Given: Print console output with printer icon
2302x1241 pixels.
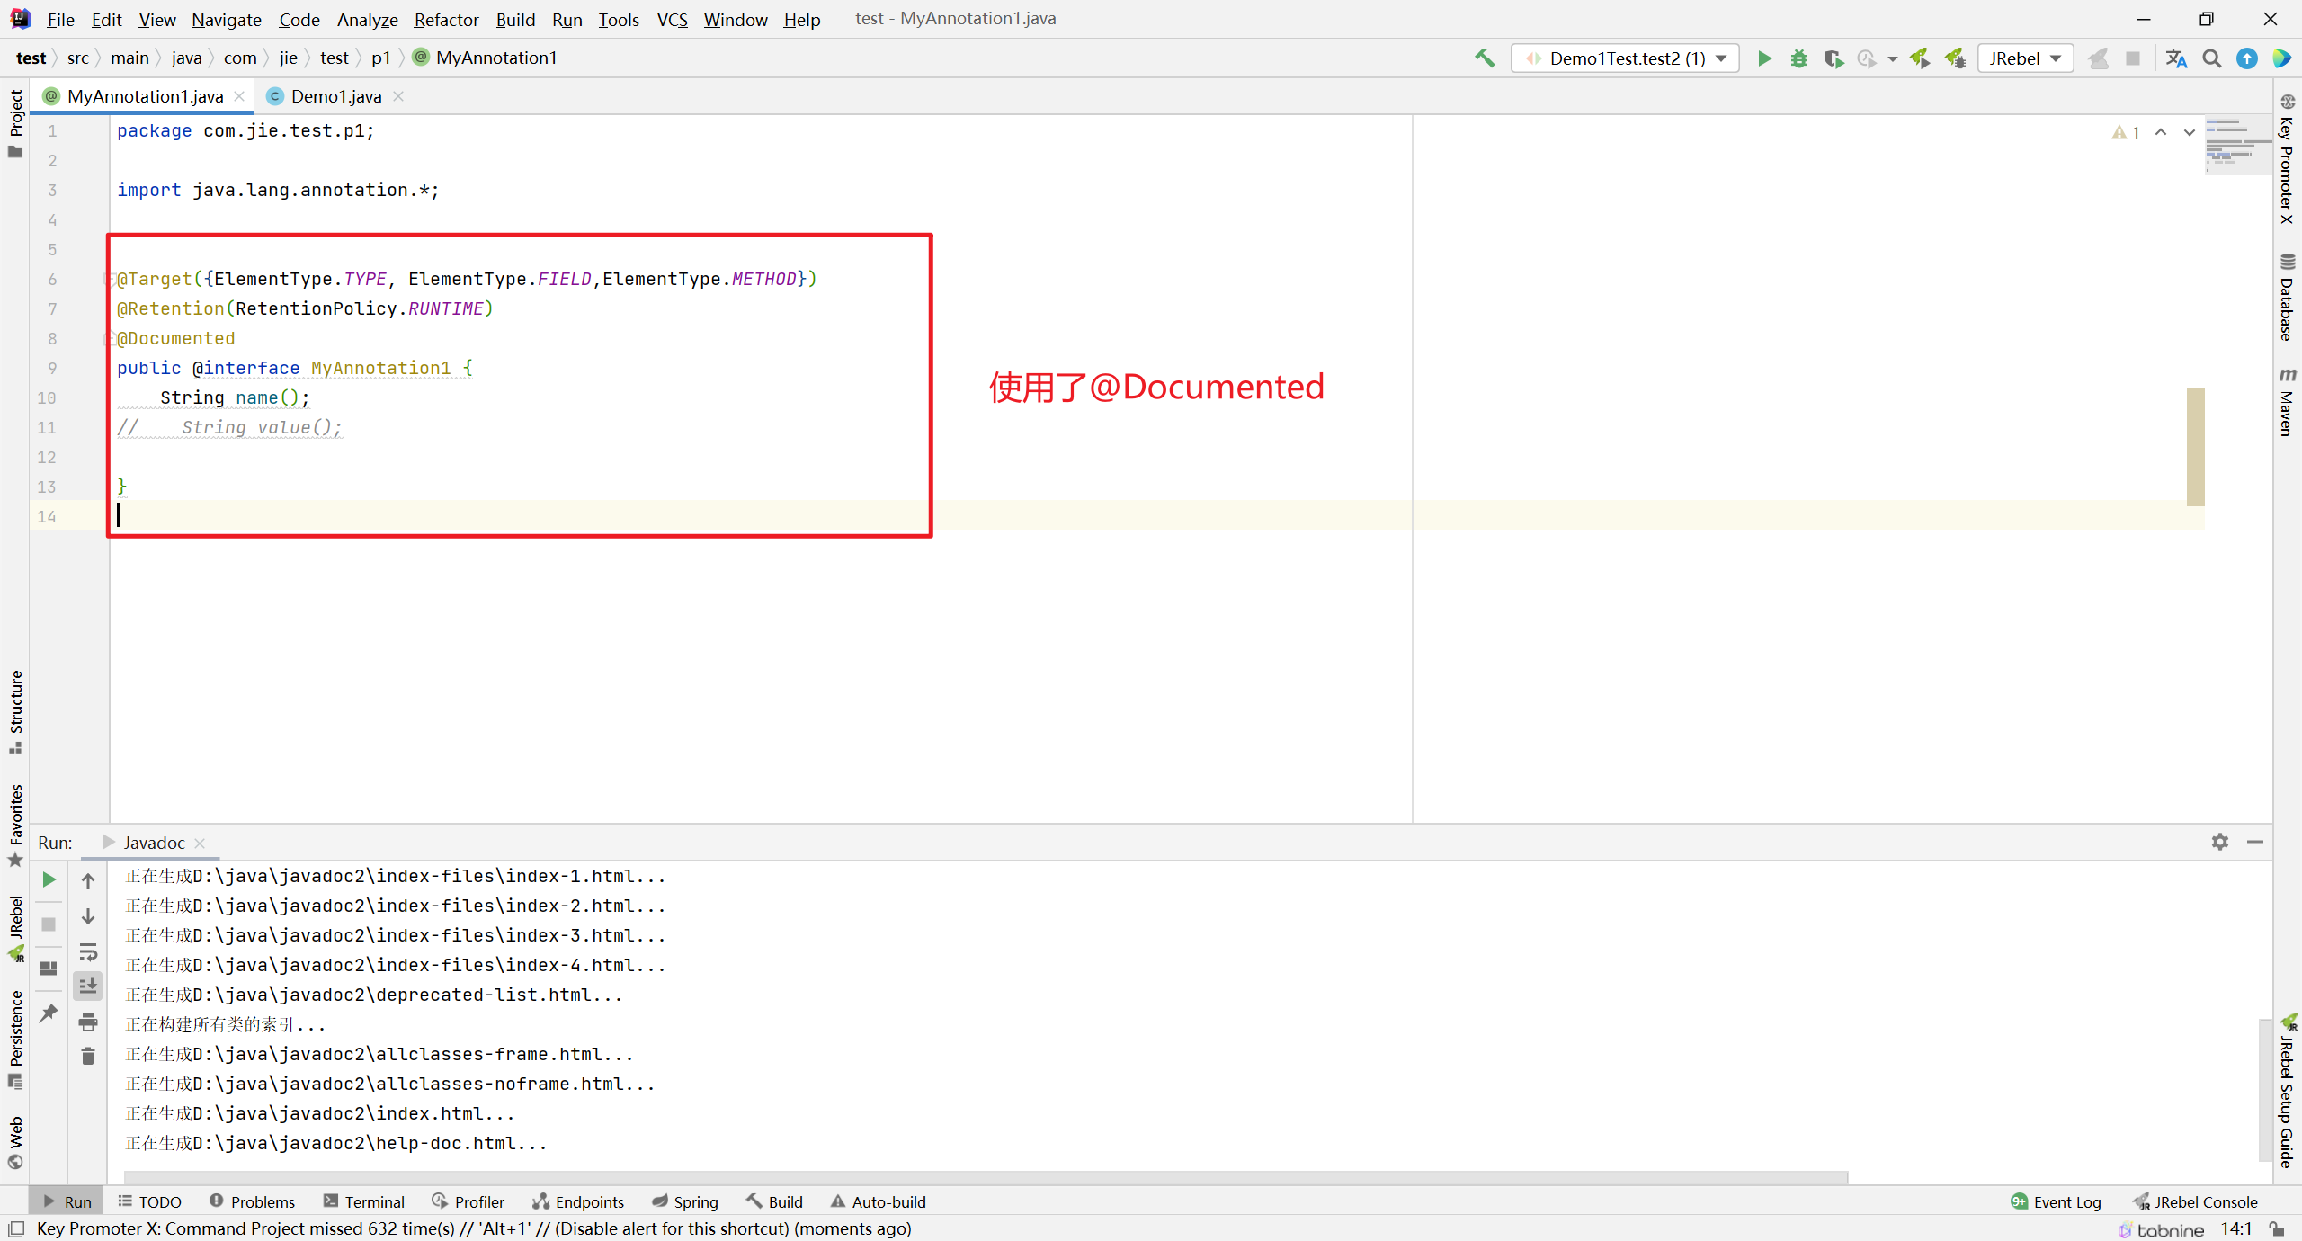Looking at the screenshot, I should tap(88, 1022).
